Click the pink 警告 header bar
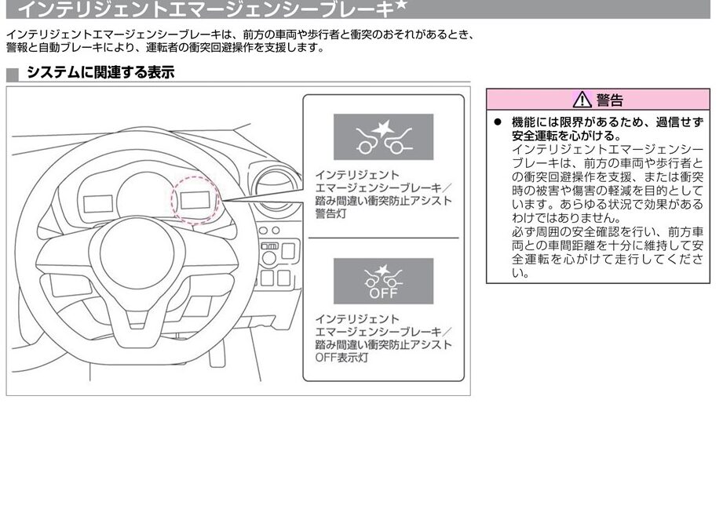Viewport: 723px width, 509px height. click(601, 100)
